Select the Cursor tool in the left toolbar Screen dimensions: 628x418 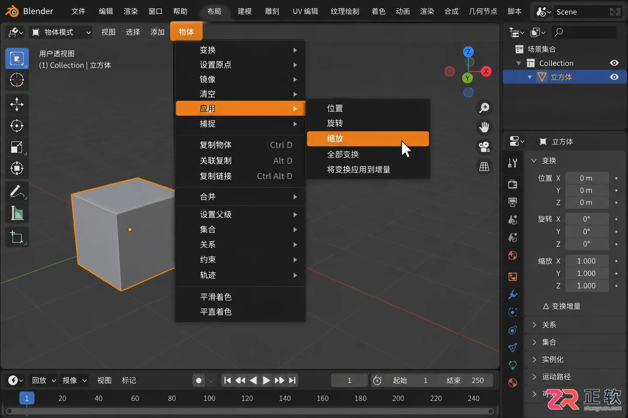pos(17,80)
